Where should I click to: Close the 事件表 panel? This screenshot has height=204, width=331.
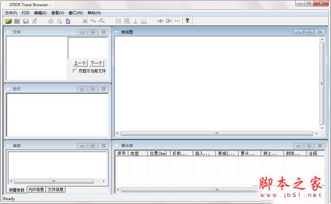pos(320,145)
